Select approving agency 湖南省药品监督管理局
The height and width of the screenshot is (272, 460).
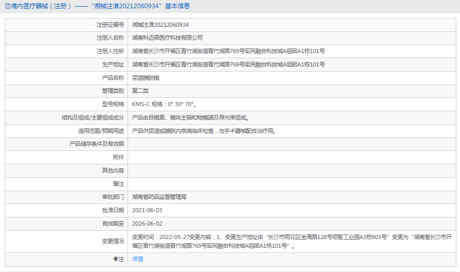point(159,197)
